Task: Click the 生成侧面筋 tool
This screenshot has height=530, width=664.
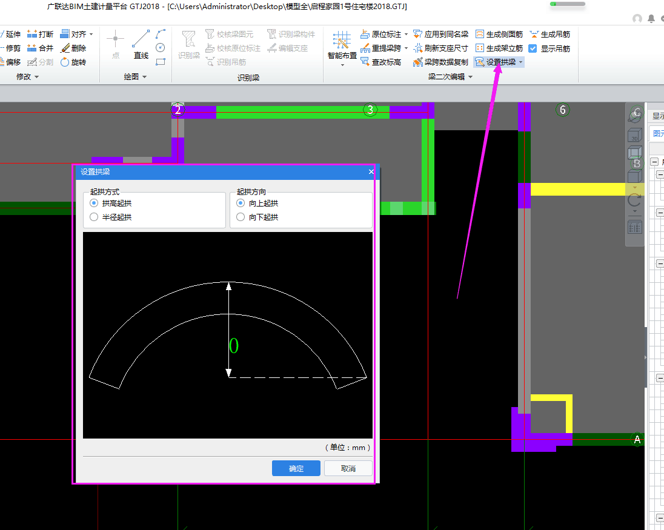Action: [499, 34]
